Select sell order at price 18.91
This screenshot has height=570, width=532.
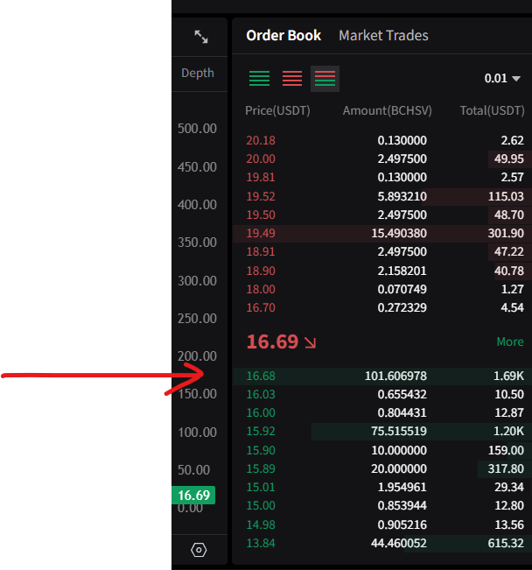pos(382,252)
